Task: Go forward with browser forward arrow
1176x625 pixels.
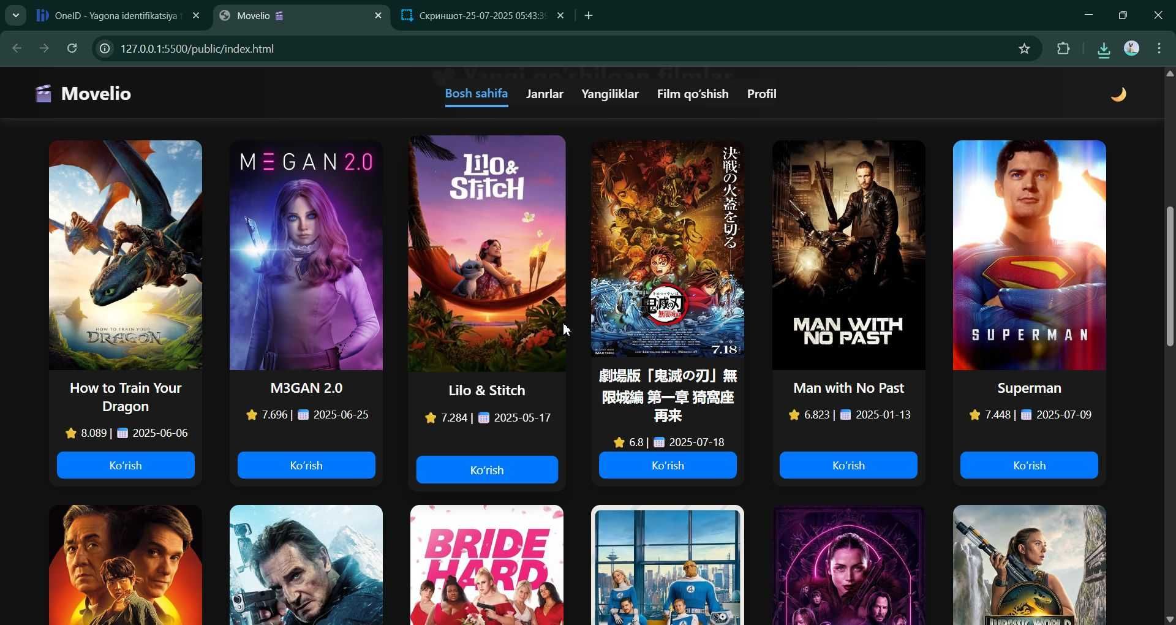Action: click(44, 48)
